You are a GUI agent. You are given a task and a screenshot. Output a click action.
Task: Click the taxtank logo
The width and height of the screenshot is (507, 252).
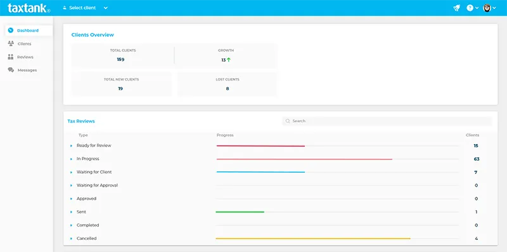click(29, 8)
